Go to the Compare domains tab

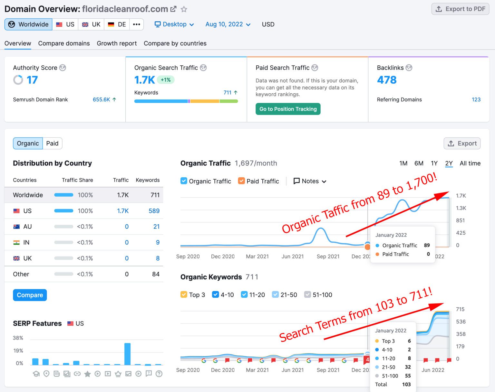[x=64, y=43]
